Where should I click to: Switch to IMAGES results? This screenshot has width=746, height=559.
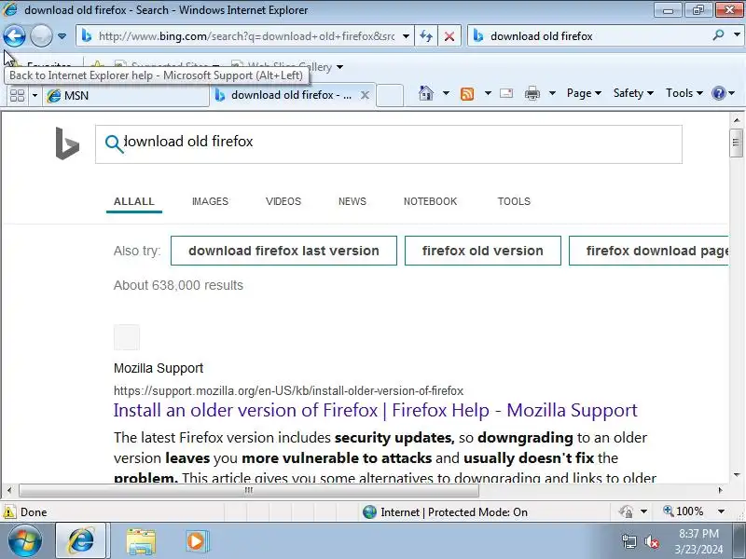tap(210, 201)
